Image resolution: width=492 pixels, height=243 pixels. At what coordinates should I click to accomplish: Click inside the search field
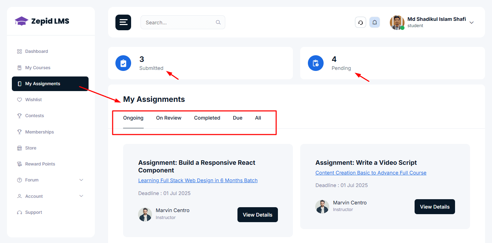click(178, 22)
